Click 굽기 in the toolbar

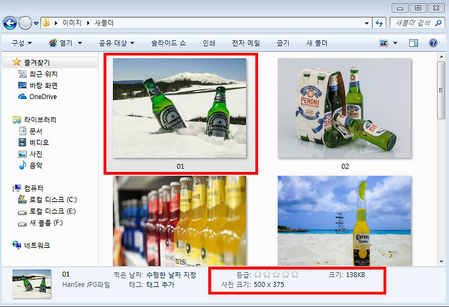tap(283, 43)
